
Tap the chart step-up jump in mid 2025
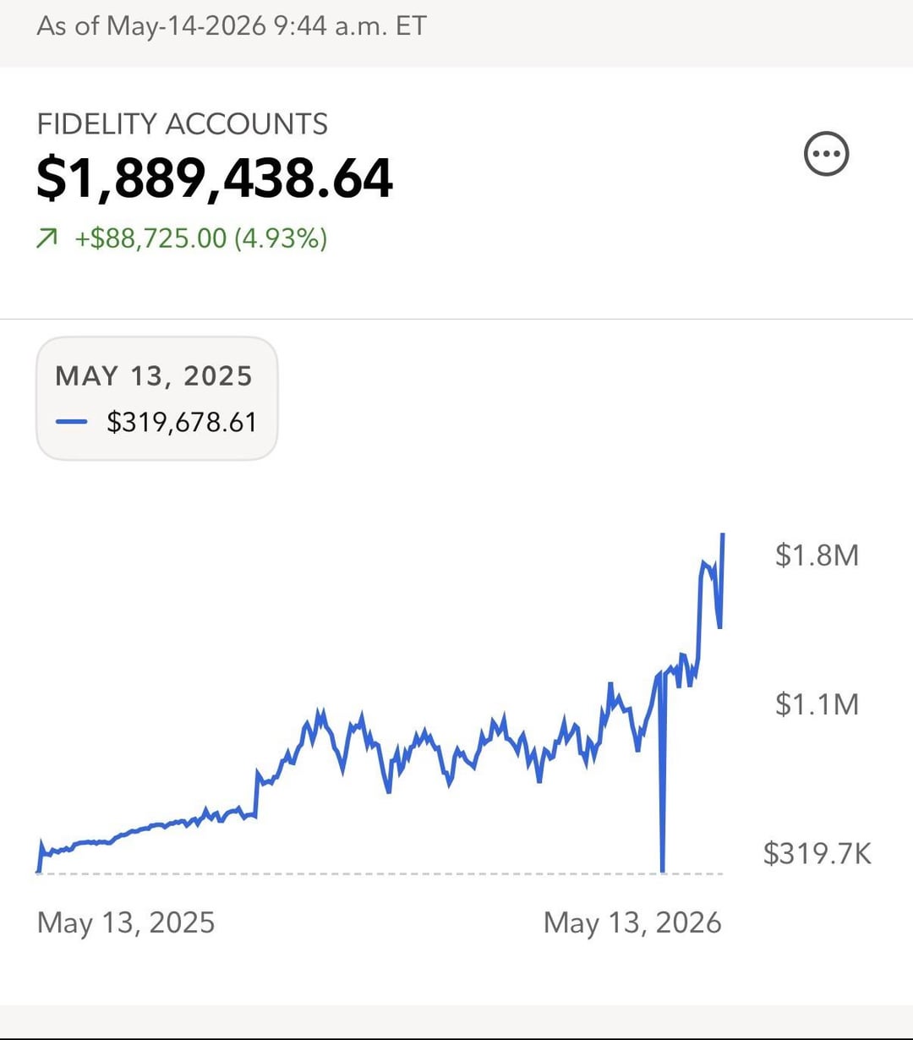tap(256, 793)
